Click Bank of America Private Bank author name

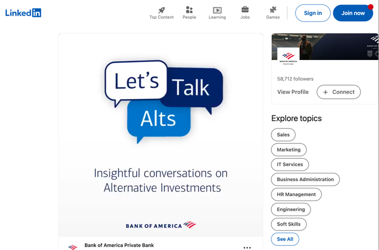pos(119,245)
